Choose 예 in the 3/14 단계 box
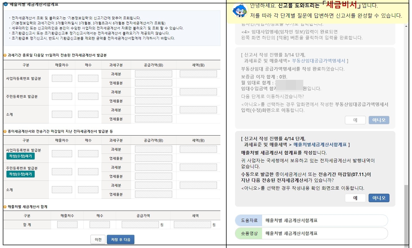This screenshot has width=412, height=248. [355, 120]
